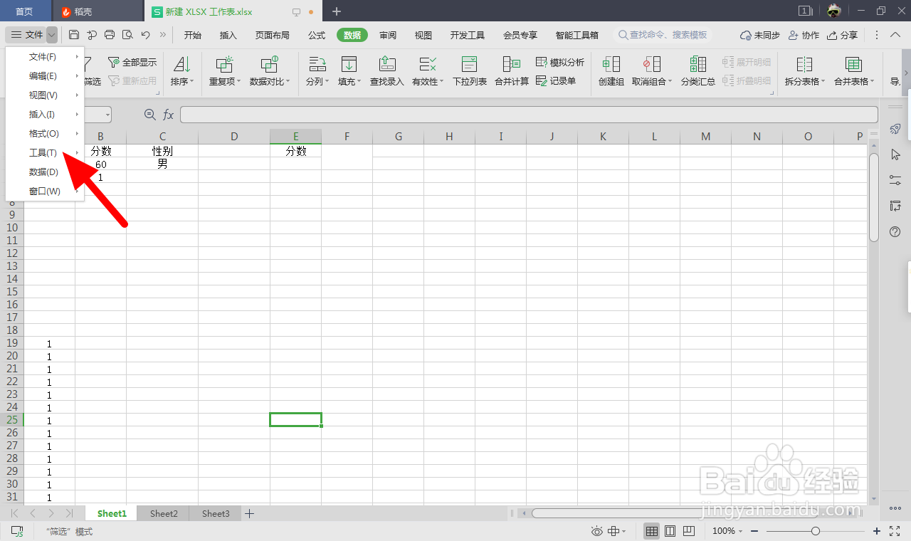Click the 分类汇总 subtotal icon
The image size is (911, 541).
pos(698,64)
